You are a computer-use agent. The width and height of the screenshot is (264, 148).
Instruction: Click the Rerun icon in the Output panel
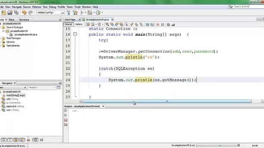pos(66,111)
